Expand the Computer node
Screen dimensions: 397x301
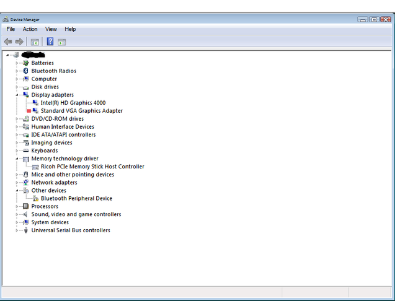click(17, 79)
